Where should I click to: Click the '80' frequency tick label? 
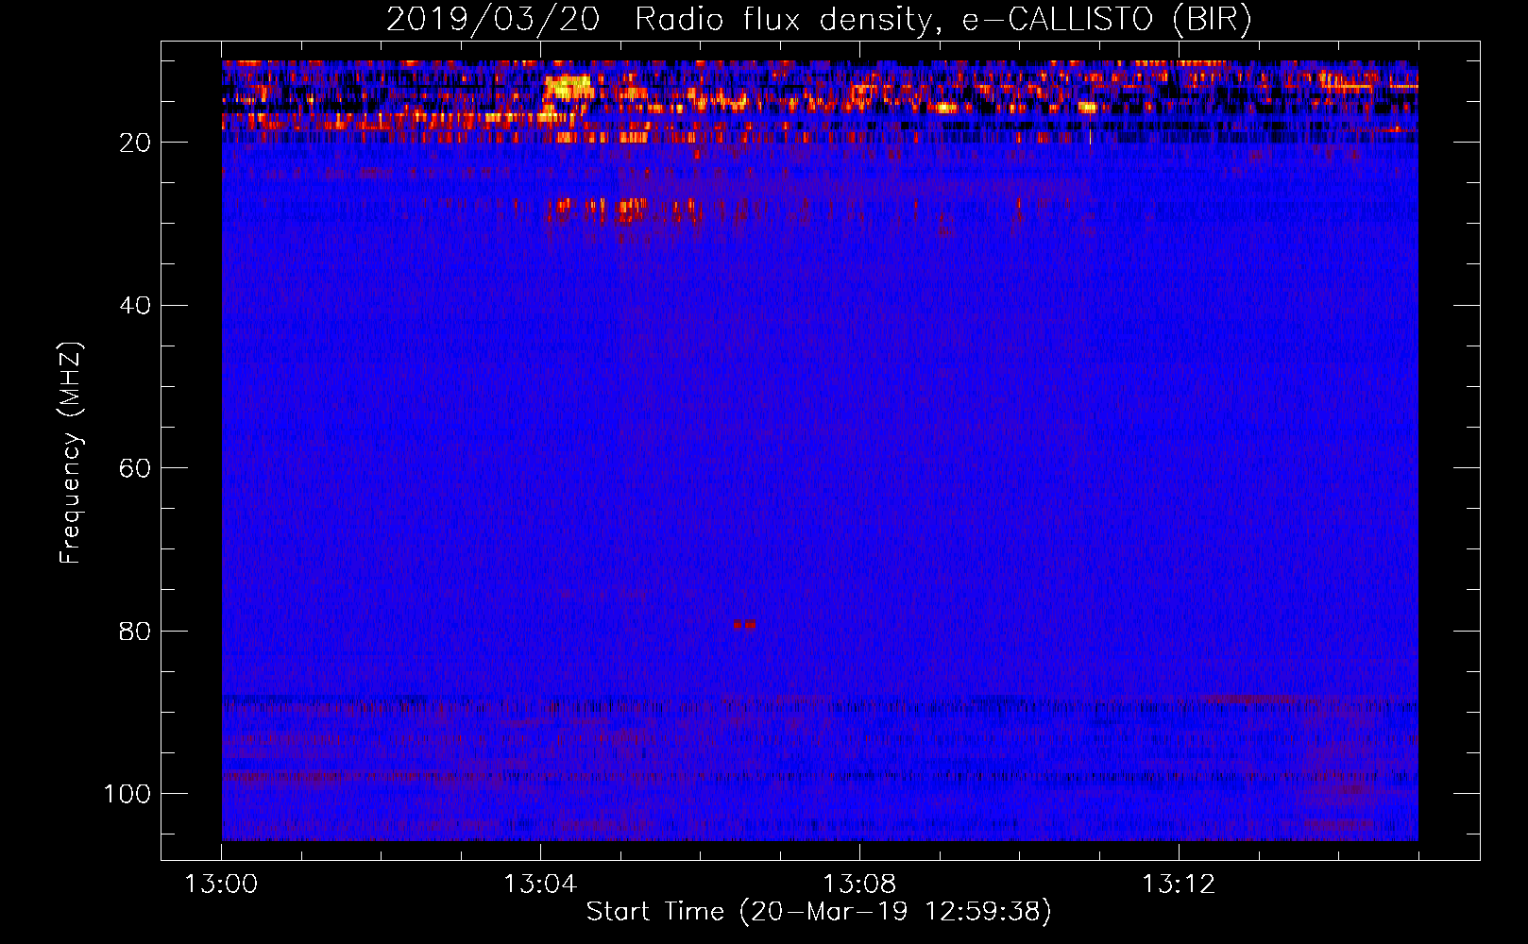coord(135,631)
